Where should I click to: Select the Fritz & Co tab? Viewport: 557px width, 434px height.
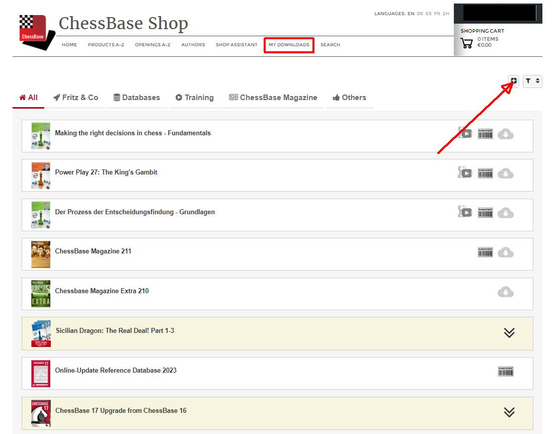pos(75,97)
